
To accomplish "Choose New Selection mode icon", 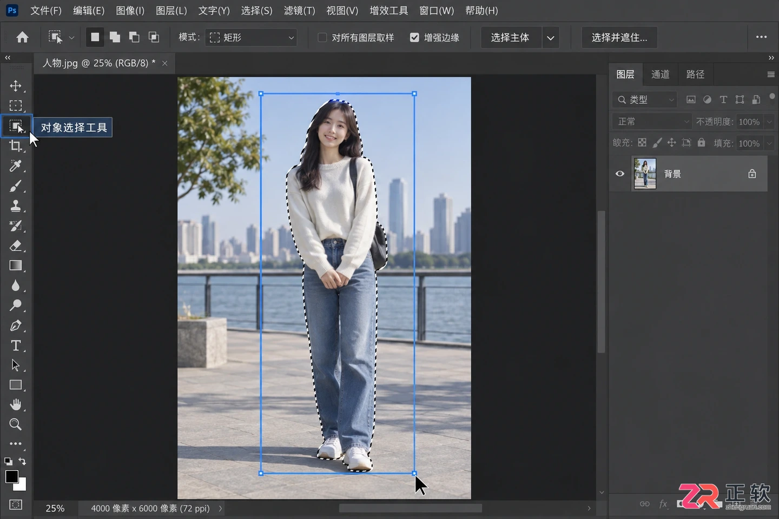I will [95, 37].
